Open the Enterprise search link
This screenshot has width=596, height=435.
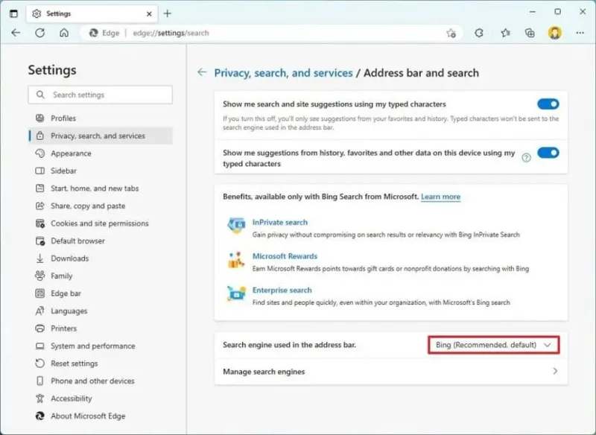pyautogui.click(x=282, y=290)
